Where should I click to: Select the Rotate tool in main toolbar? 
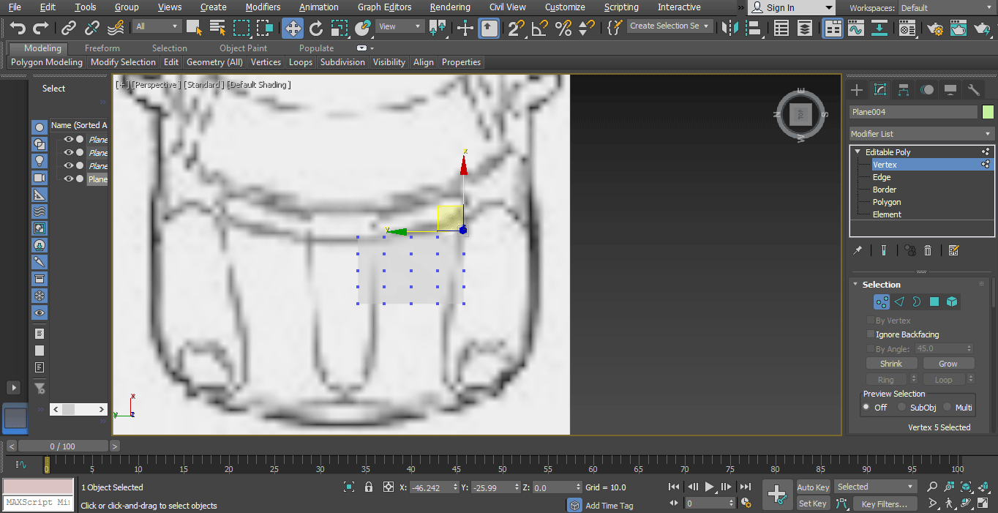(x=316, y=28)
